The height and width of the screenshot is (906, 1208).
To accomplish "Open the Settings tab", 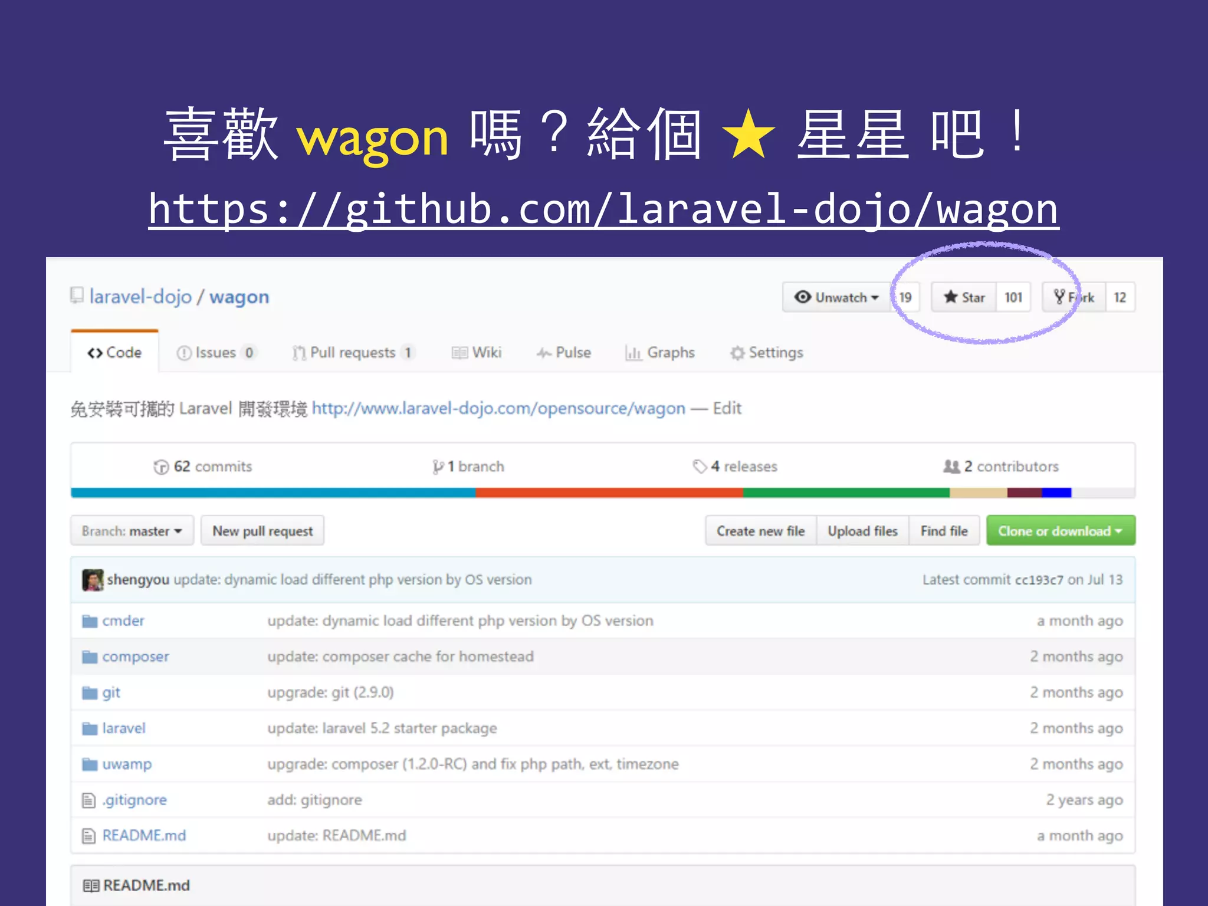I will point(766,353).
